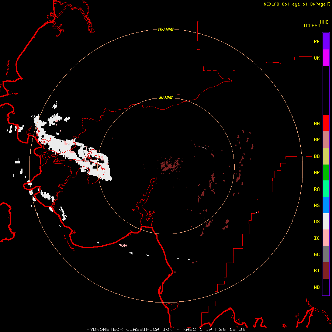Click the ND legend label

317,287
